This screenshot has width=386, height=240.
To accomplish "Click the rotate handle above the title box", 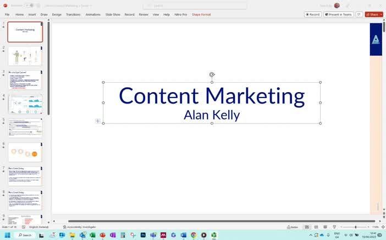I will click(212, 75).
